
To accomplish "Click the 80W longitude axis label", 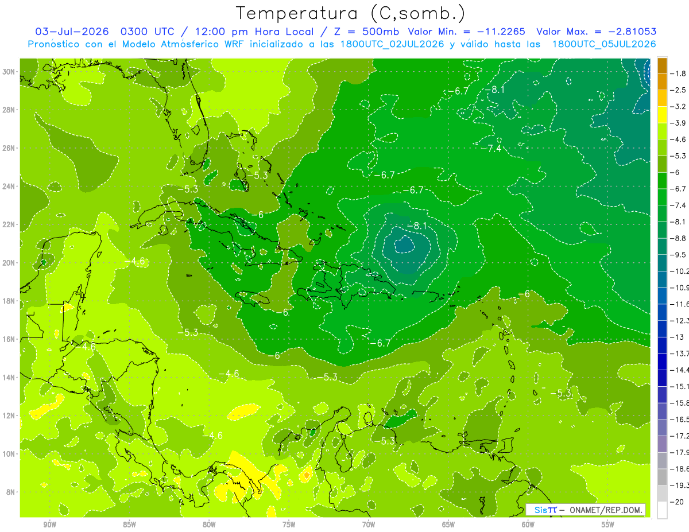I will 209,525.
